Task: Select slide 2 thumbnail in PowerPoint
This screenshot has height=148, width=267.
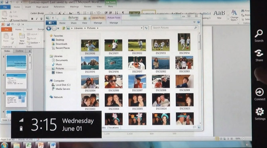Action: tap(16, 81)
